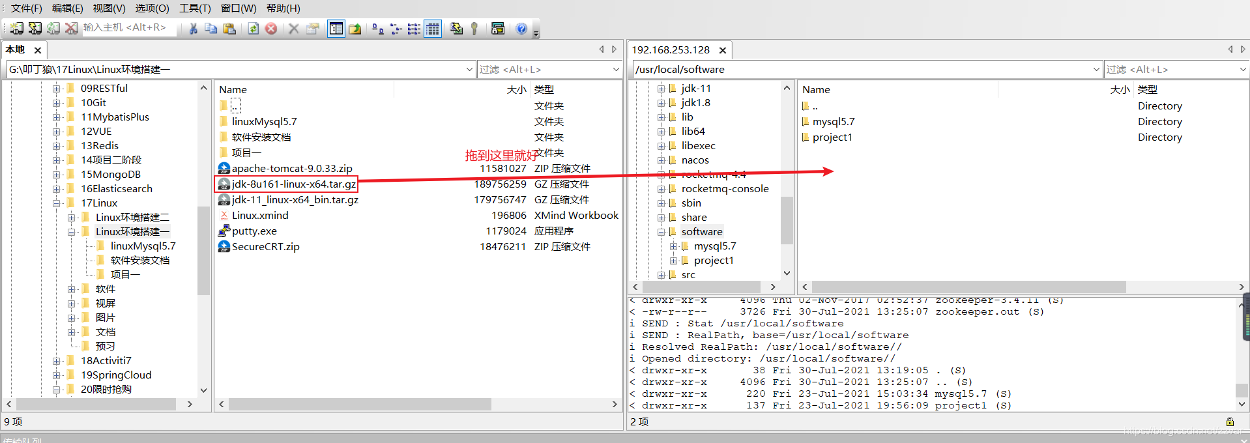Click the lock icon in status bar
This screenshot has height=443, width=1250.
click(x=1230, y=422)
